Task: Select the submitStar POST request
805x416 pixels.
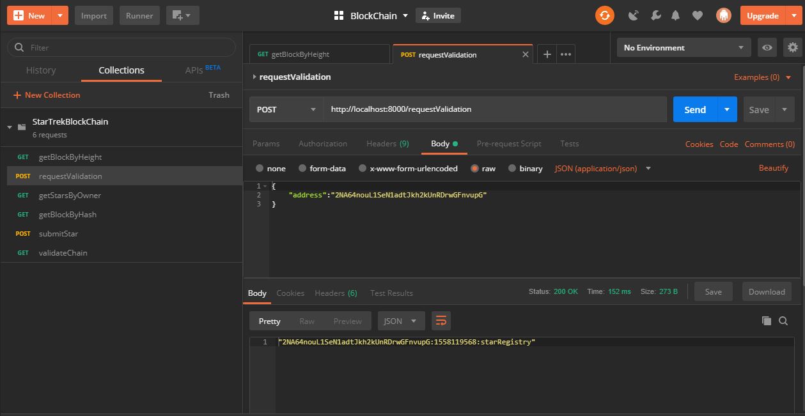Action: coord(121,233)
